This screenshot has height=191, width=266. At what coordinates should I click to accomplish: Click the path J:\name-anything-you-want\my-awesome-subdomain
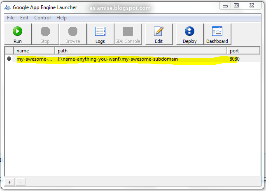(x=118, y=59)
